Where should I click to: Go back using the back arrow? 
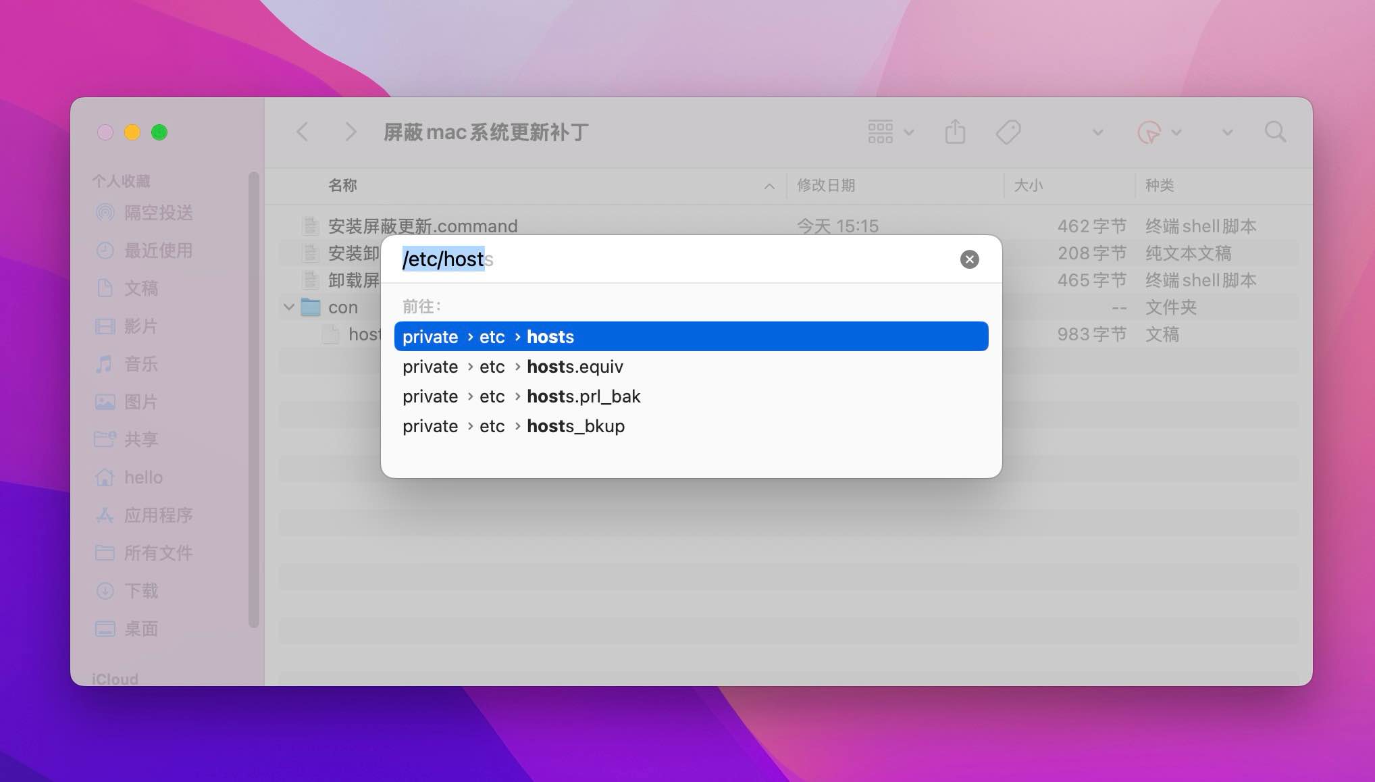303,132
